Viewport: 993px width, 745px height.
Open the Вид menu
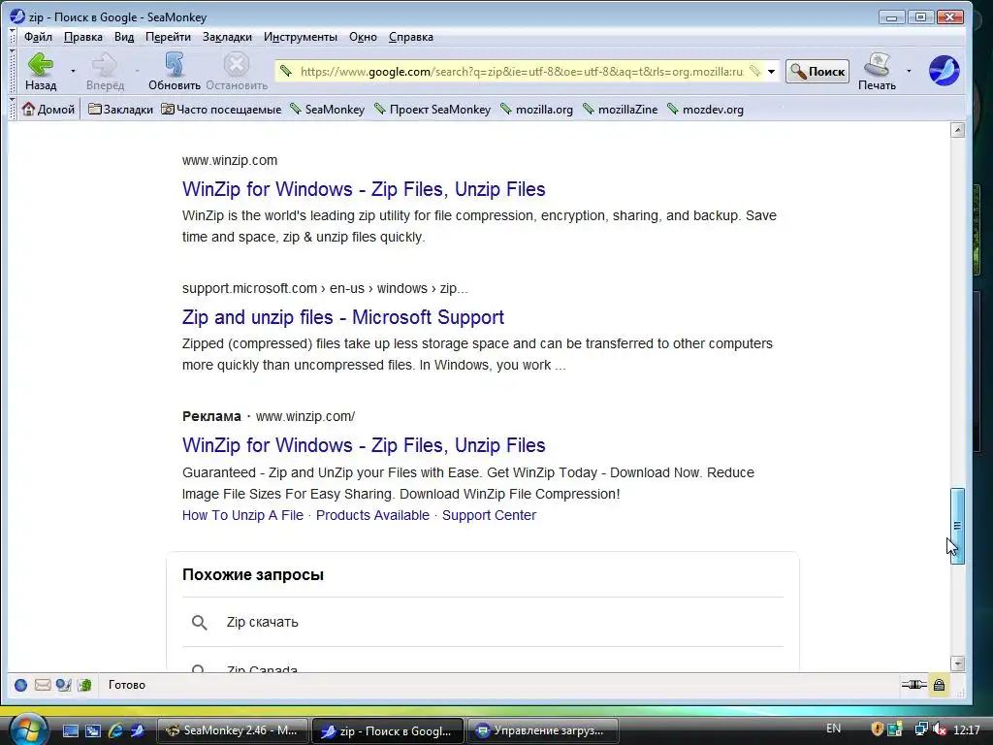coord(124,37)
